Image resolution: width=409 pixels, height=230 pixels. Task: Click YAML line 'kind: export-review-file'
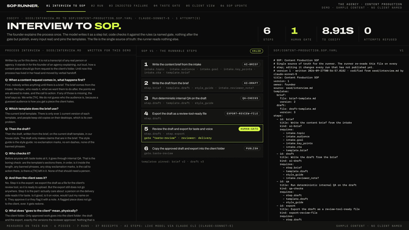(x=299, y=213)
